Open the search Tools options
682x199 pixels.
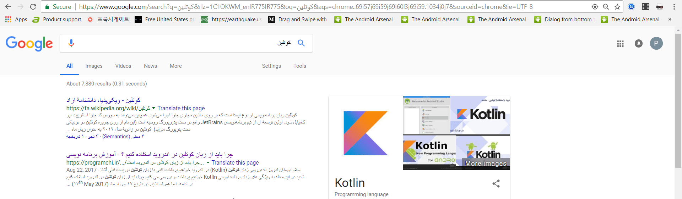[299, 66]
